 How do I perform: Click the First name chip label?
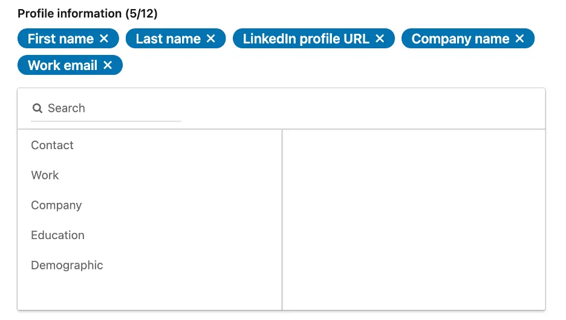[x=60, y=39]
